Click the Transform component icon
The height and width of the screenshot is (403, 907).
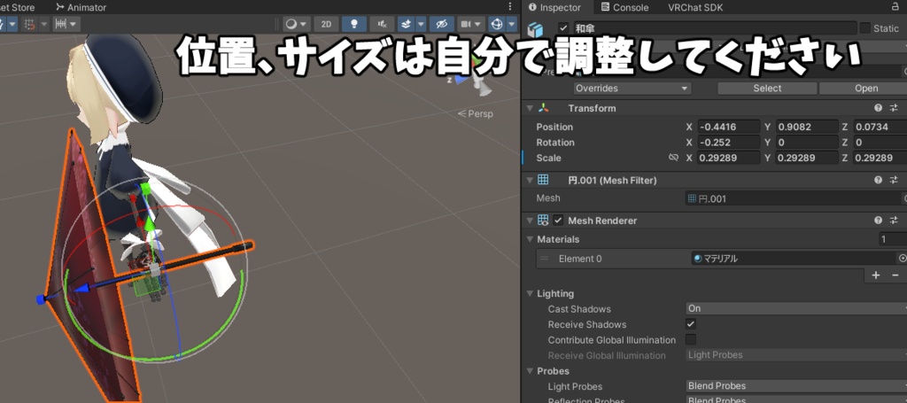coord(543,108)
